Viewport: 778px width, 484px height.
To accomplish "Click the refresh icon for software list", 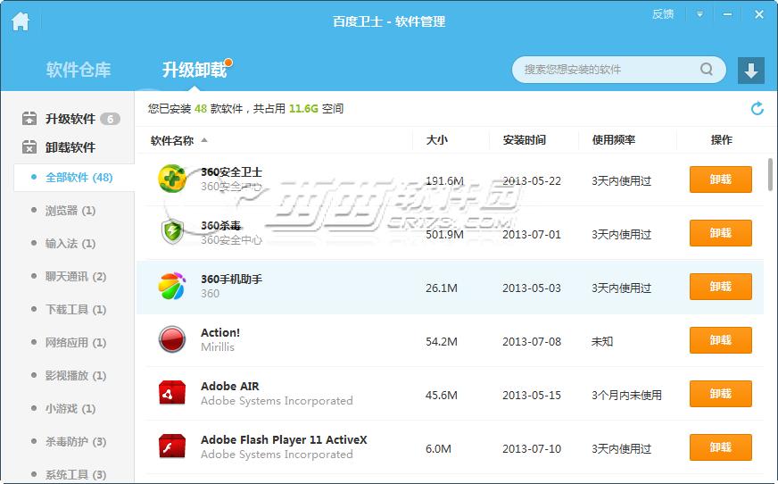I will (x=757, y=109).
